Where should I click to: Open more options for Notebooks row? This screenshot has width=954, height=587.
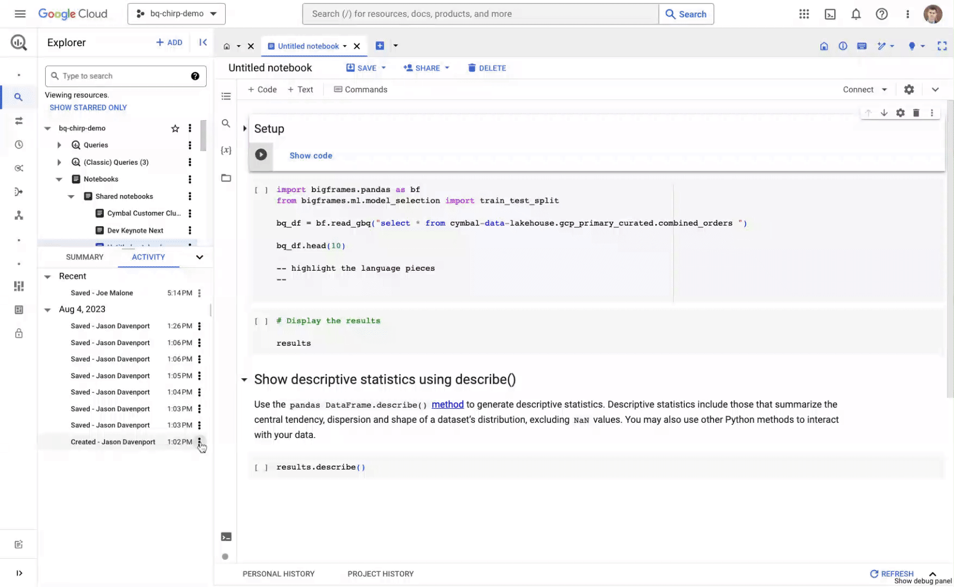(x=190, y=179)
